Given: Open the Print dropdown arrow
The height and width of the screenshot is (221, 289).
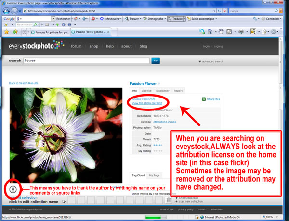Looking at the screenshot, I should pos(247,32).
